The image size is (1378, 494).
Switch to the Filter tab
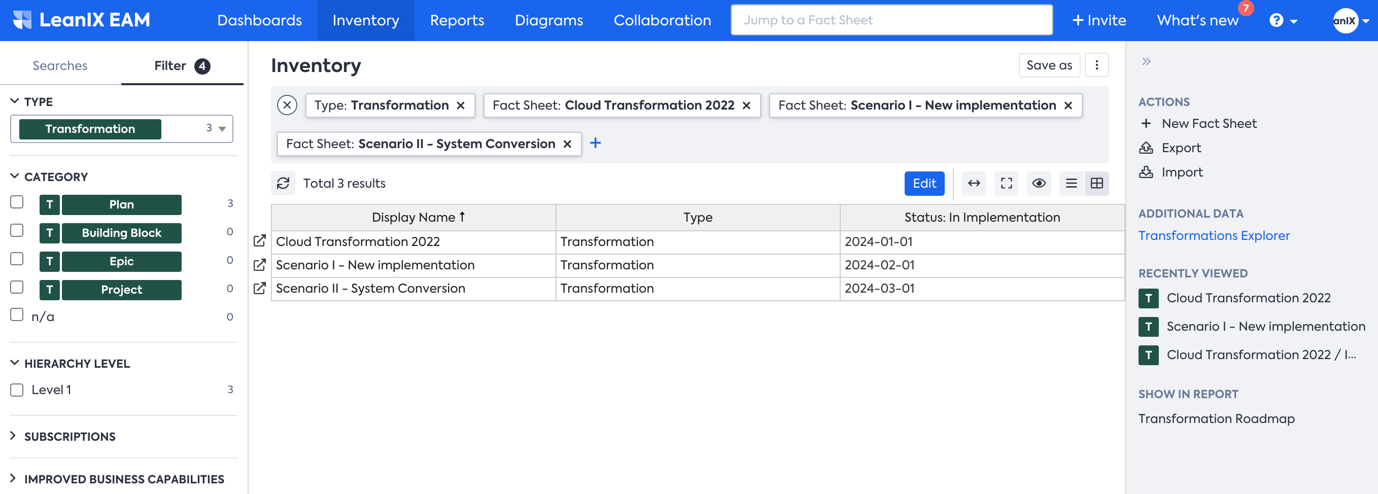pyautogui.click(x=183, y=66)
